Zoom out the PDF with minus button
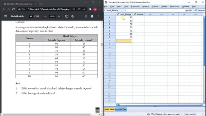This screenshot has height=116, width=206. [45, 16]
